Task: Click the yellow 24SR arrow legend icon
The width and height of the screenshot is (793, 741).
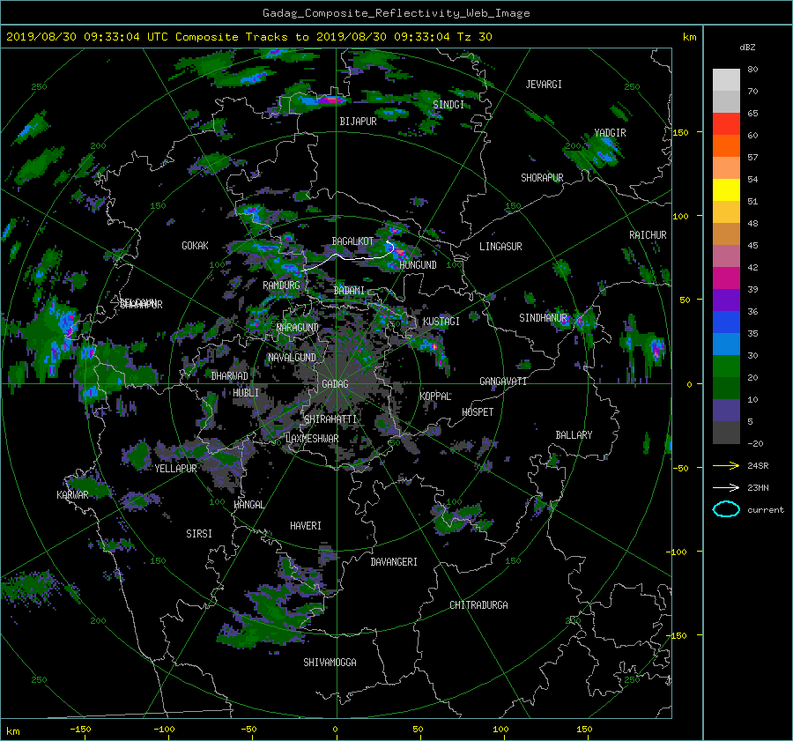Action: point(726,465)
